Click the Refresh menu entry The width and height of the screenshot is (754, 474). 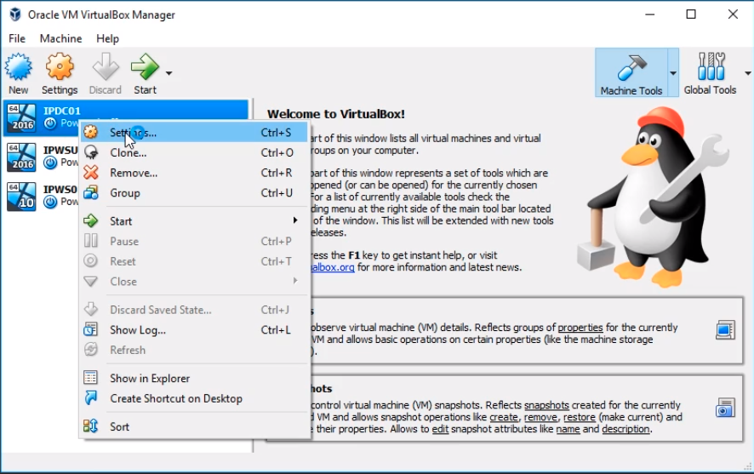click(x=195, y=350)
